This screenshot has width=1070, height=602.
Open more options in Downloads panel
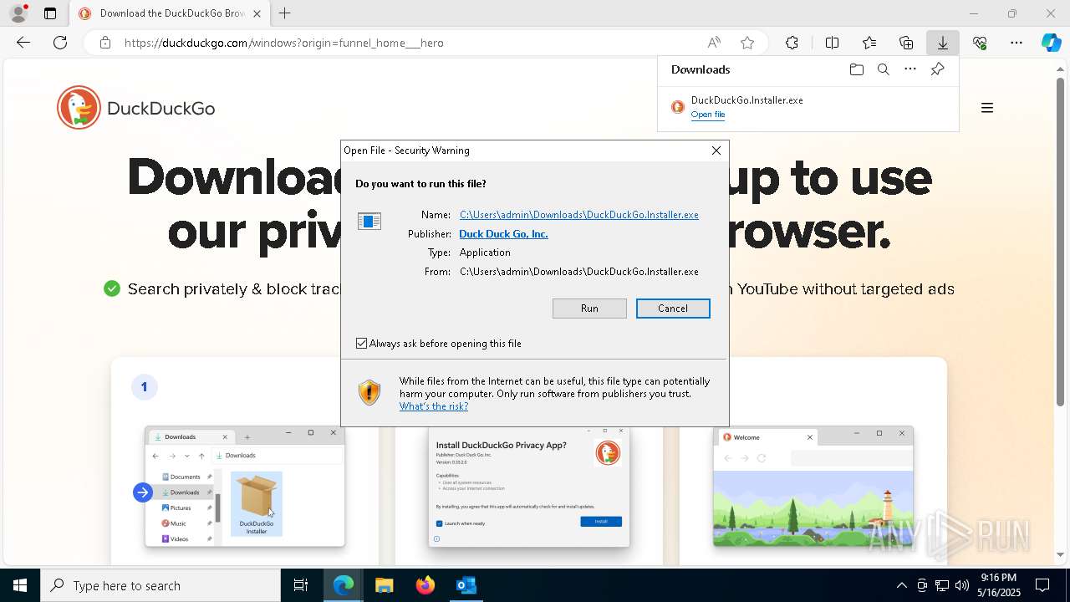(910, 69)
